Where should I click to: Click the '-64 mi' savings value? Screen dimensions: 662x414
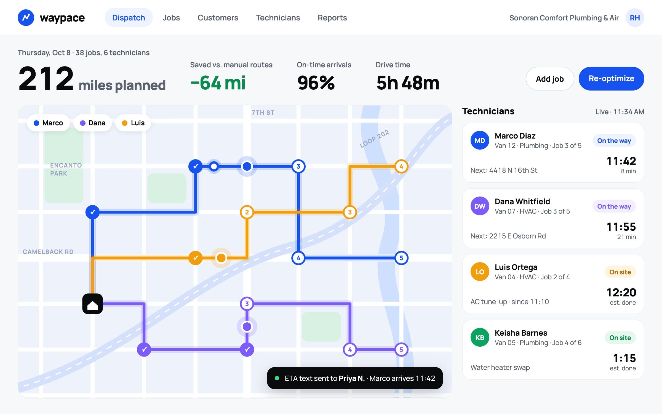[218, 83]
